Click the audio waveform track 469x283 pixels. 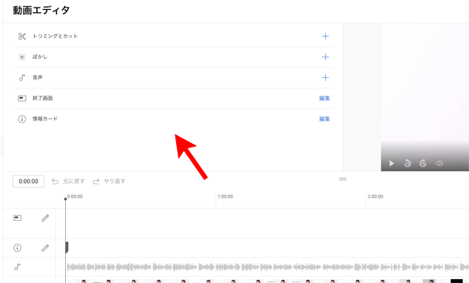point(268,267)
